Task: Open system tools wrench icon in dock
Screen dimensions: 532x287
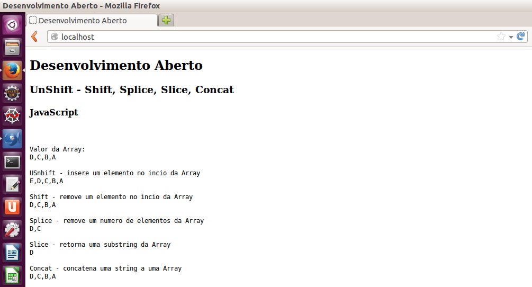Action: [12, 230]
